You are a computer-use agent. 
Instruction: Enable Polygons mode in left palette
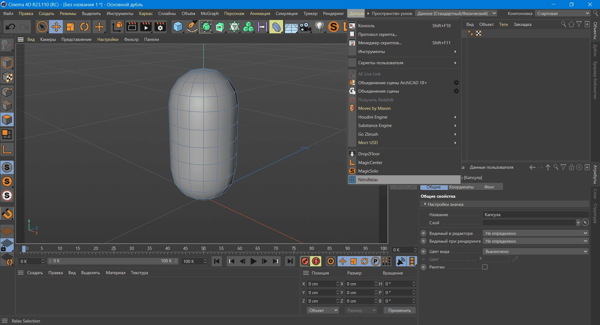coord(7,120)
